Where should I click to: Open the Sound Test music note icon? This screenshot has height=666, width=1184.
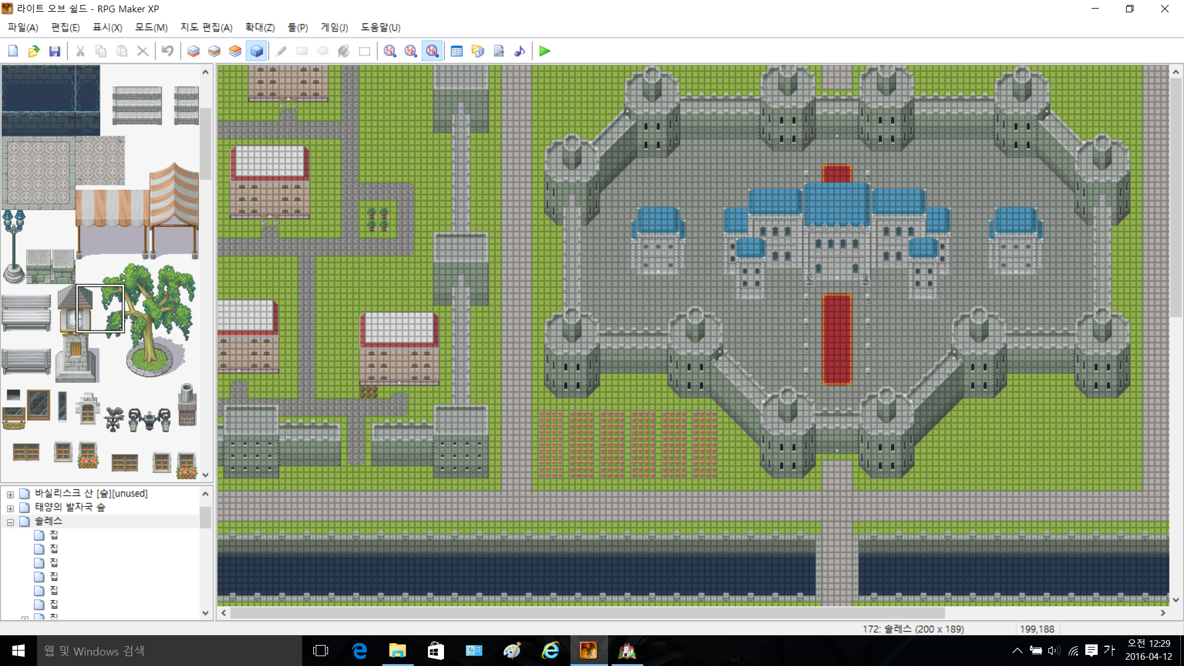tap(520, 51)
